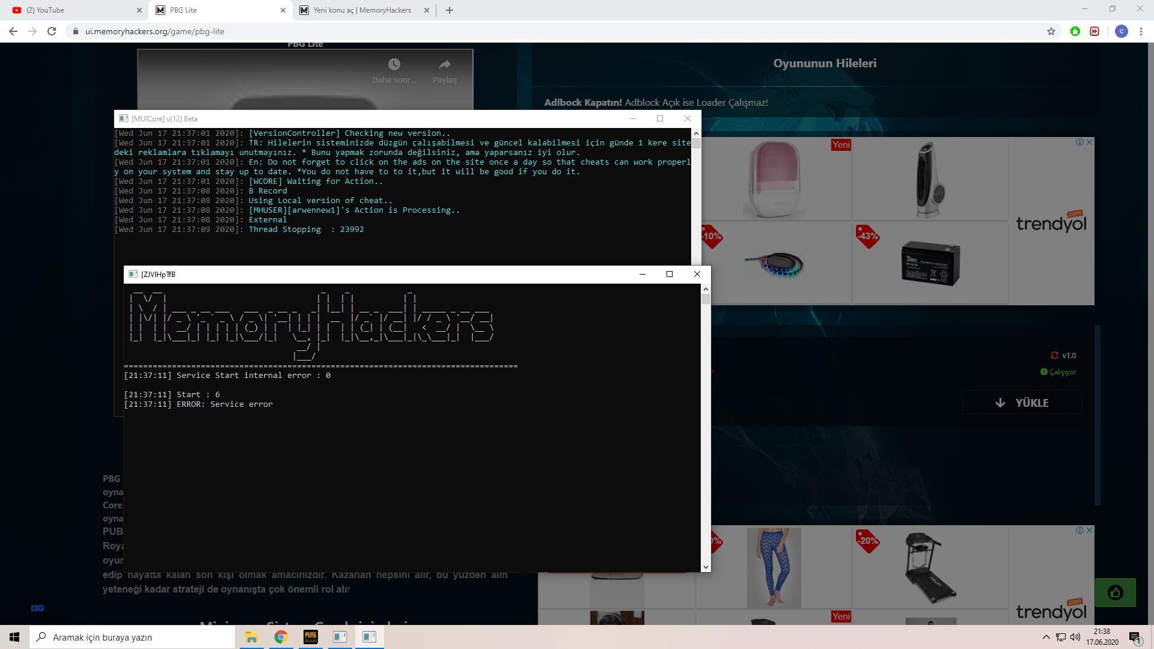The image size is (1154, 649).
Task: Go forward in browser history
Action: tap(32, 31)
